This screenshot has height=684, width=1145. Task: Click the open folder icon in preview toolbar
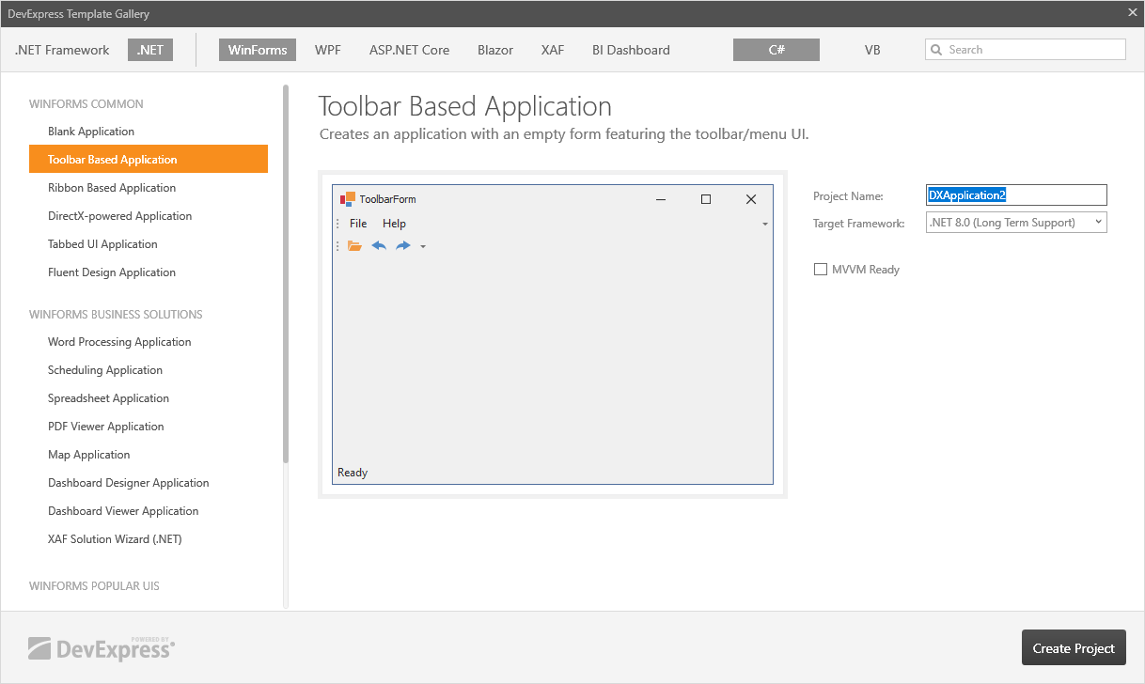(354, 246)
